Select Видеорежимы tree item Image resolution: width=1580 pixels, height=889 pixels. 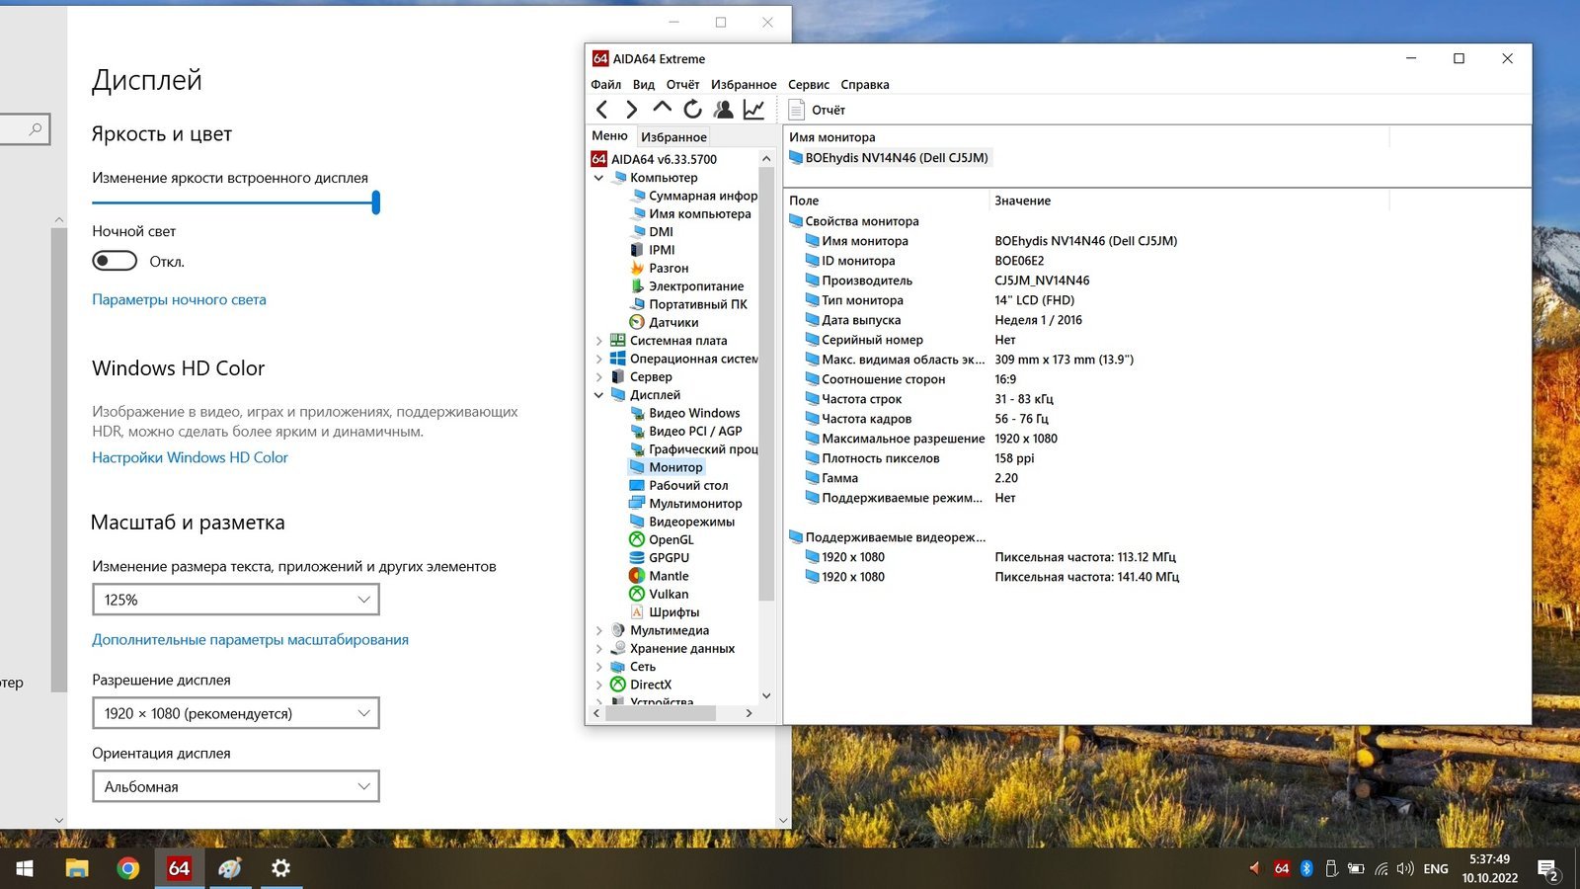pos(681,522)
